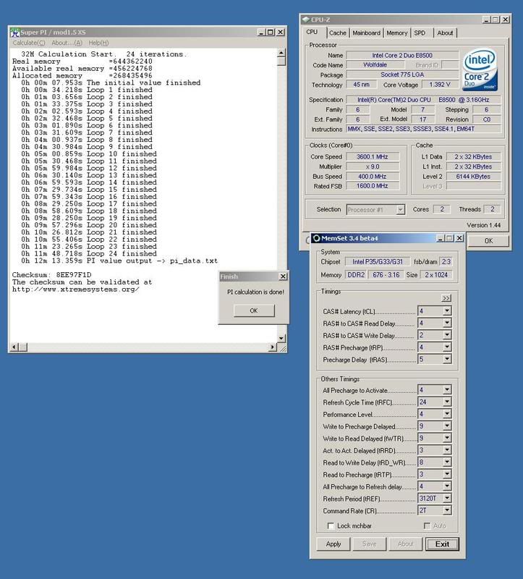Toggle the Lock mchbar checkbox
523x579 pixels.
click(x=331, y=525)
